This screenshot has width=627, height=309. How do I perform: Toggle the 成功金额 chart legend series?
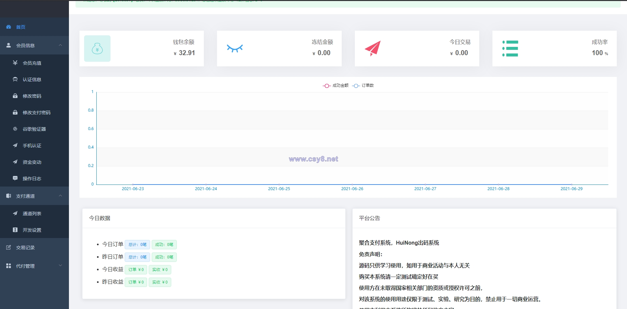335,86
